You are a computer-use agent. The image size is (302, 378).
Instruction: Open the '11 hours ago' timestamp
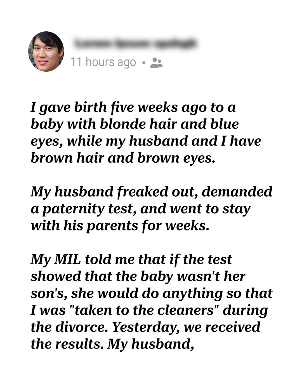tap(103, 62)
